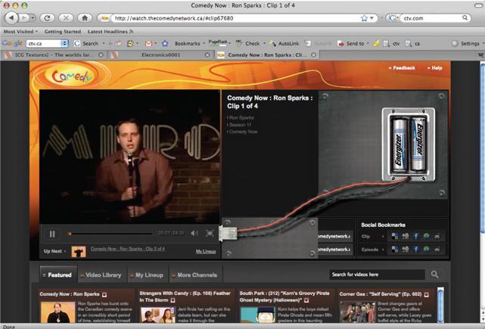485x329 pixels.
Task: Click the browser Back button
Action: (x=12, y=18)
